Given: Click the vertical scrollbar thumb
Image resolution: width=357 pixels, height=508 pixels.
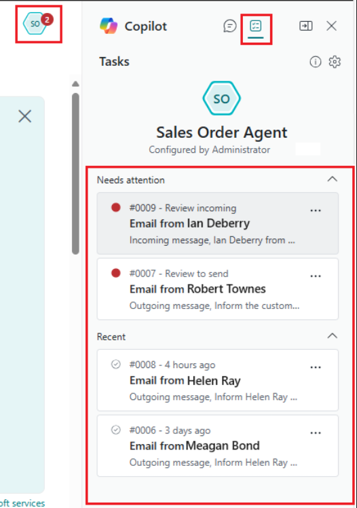Looking at the screenshot, I should (75, 174).
